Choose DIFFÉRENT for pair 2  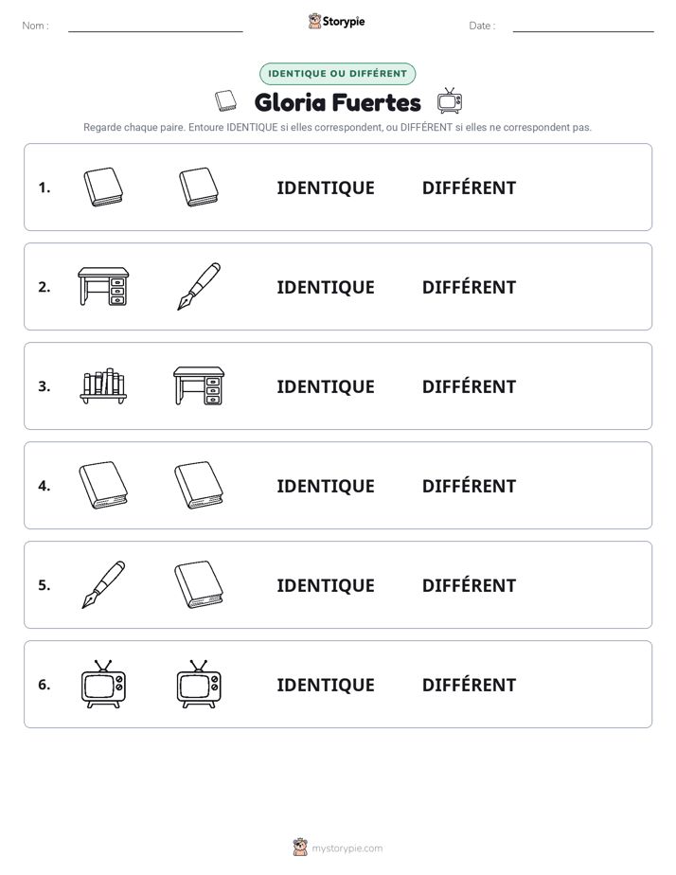(469, 287)
